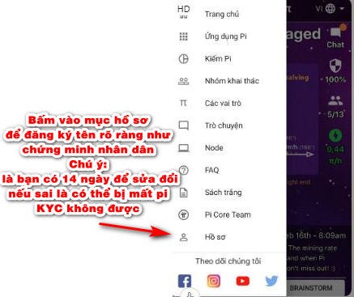Click the team icon showing 5/13
The image size is (354, 297).
[x=335, y=101]
